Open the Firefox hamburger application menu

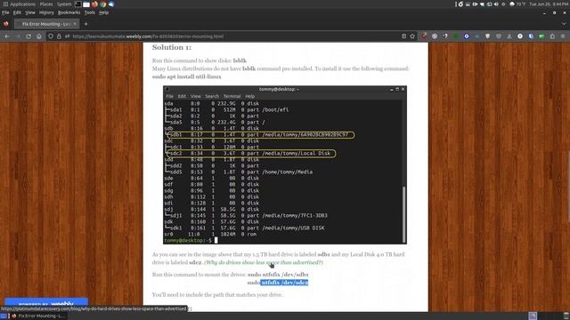tap(563, 36)
